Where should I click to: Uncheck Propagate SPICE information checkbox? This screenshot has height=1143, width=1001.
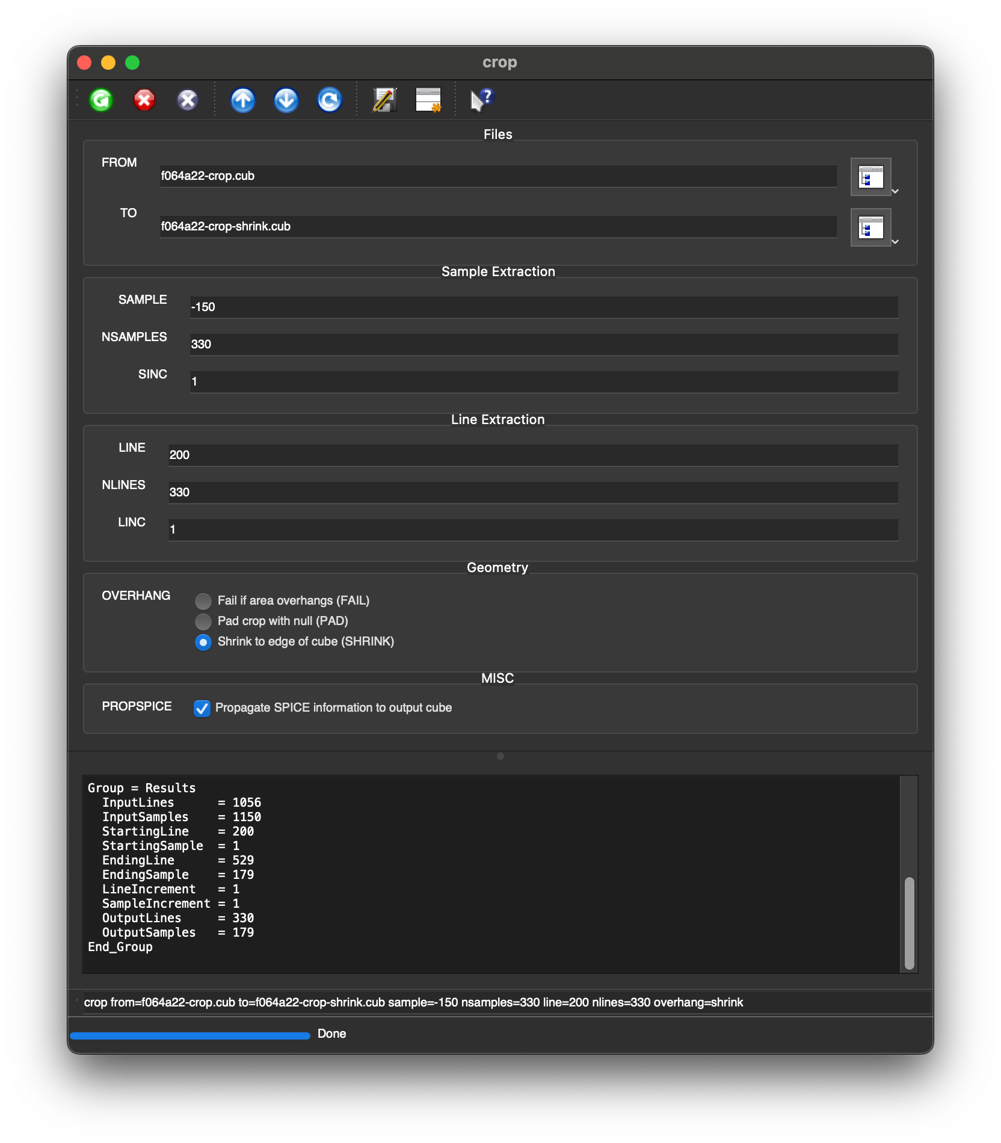202,708
